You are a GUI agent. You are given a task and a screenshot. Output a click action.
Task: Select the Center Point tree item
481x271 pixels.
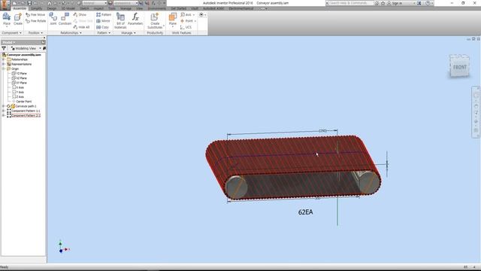[x=22, y=102]
